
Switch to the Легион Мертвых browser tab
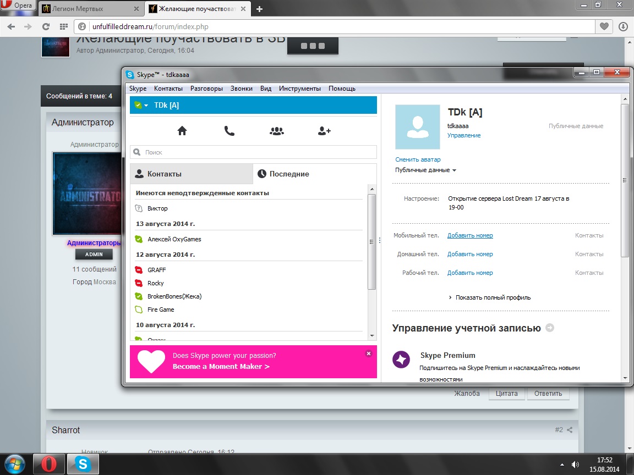[x=91, y=8]
